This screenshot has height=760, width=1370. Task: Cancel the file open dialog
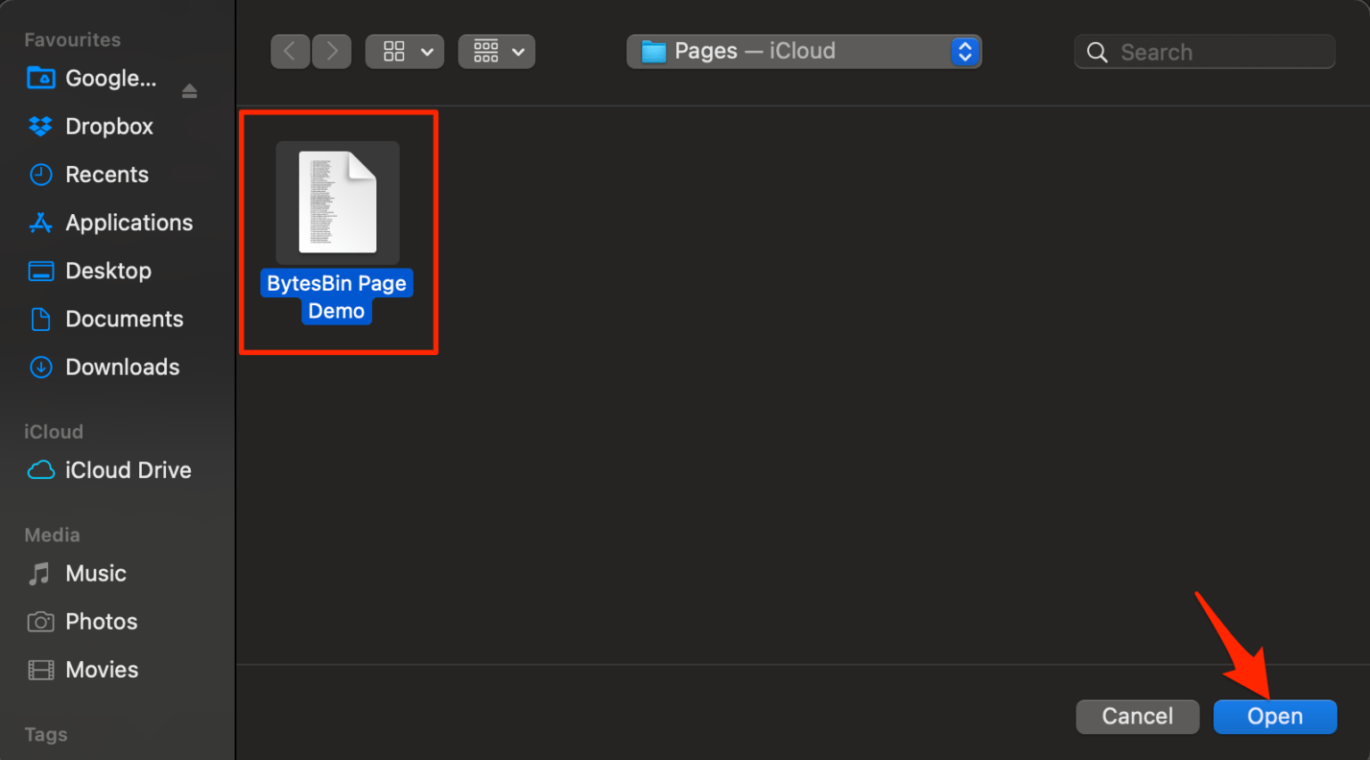[1137, 716]
